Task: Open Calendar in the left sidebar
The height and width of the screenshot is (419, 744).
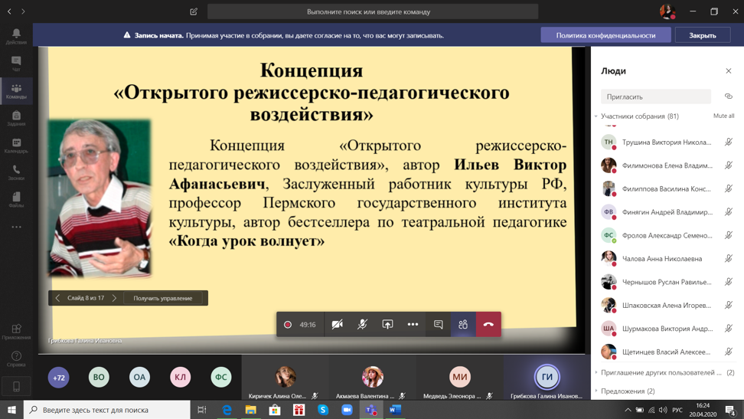Action: click(16, 145)
